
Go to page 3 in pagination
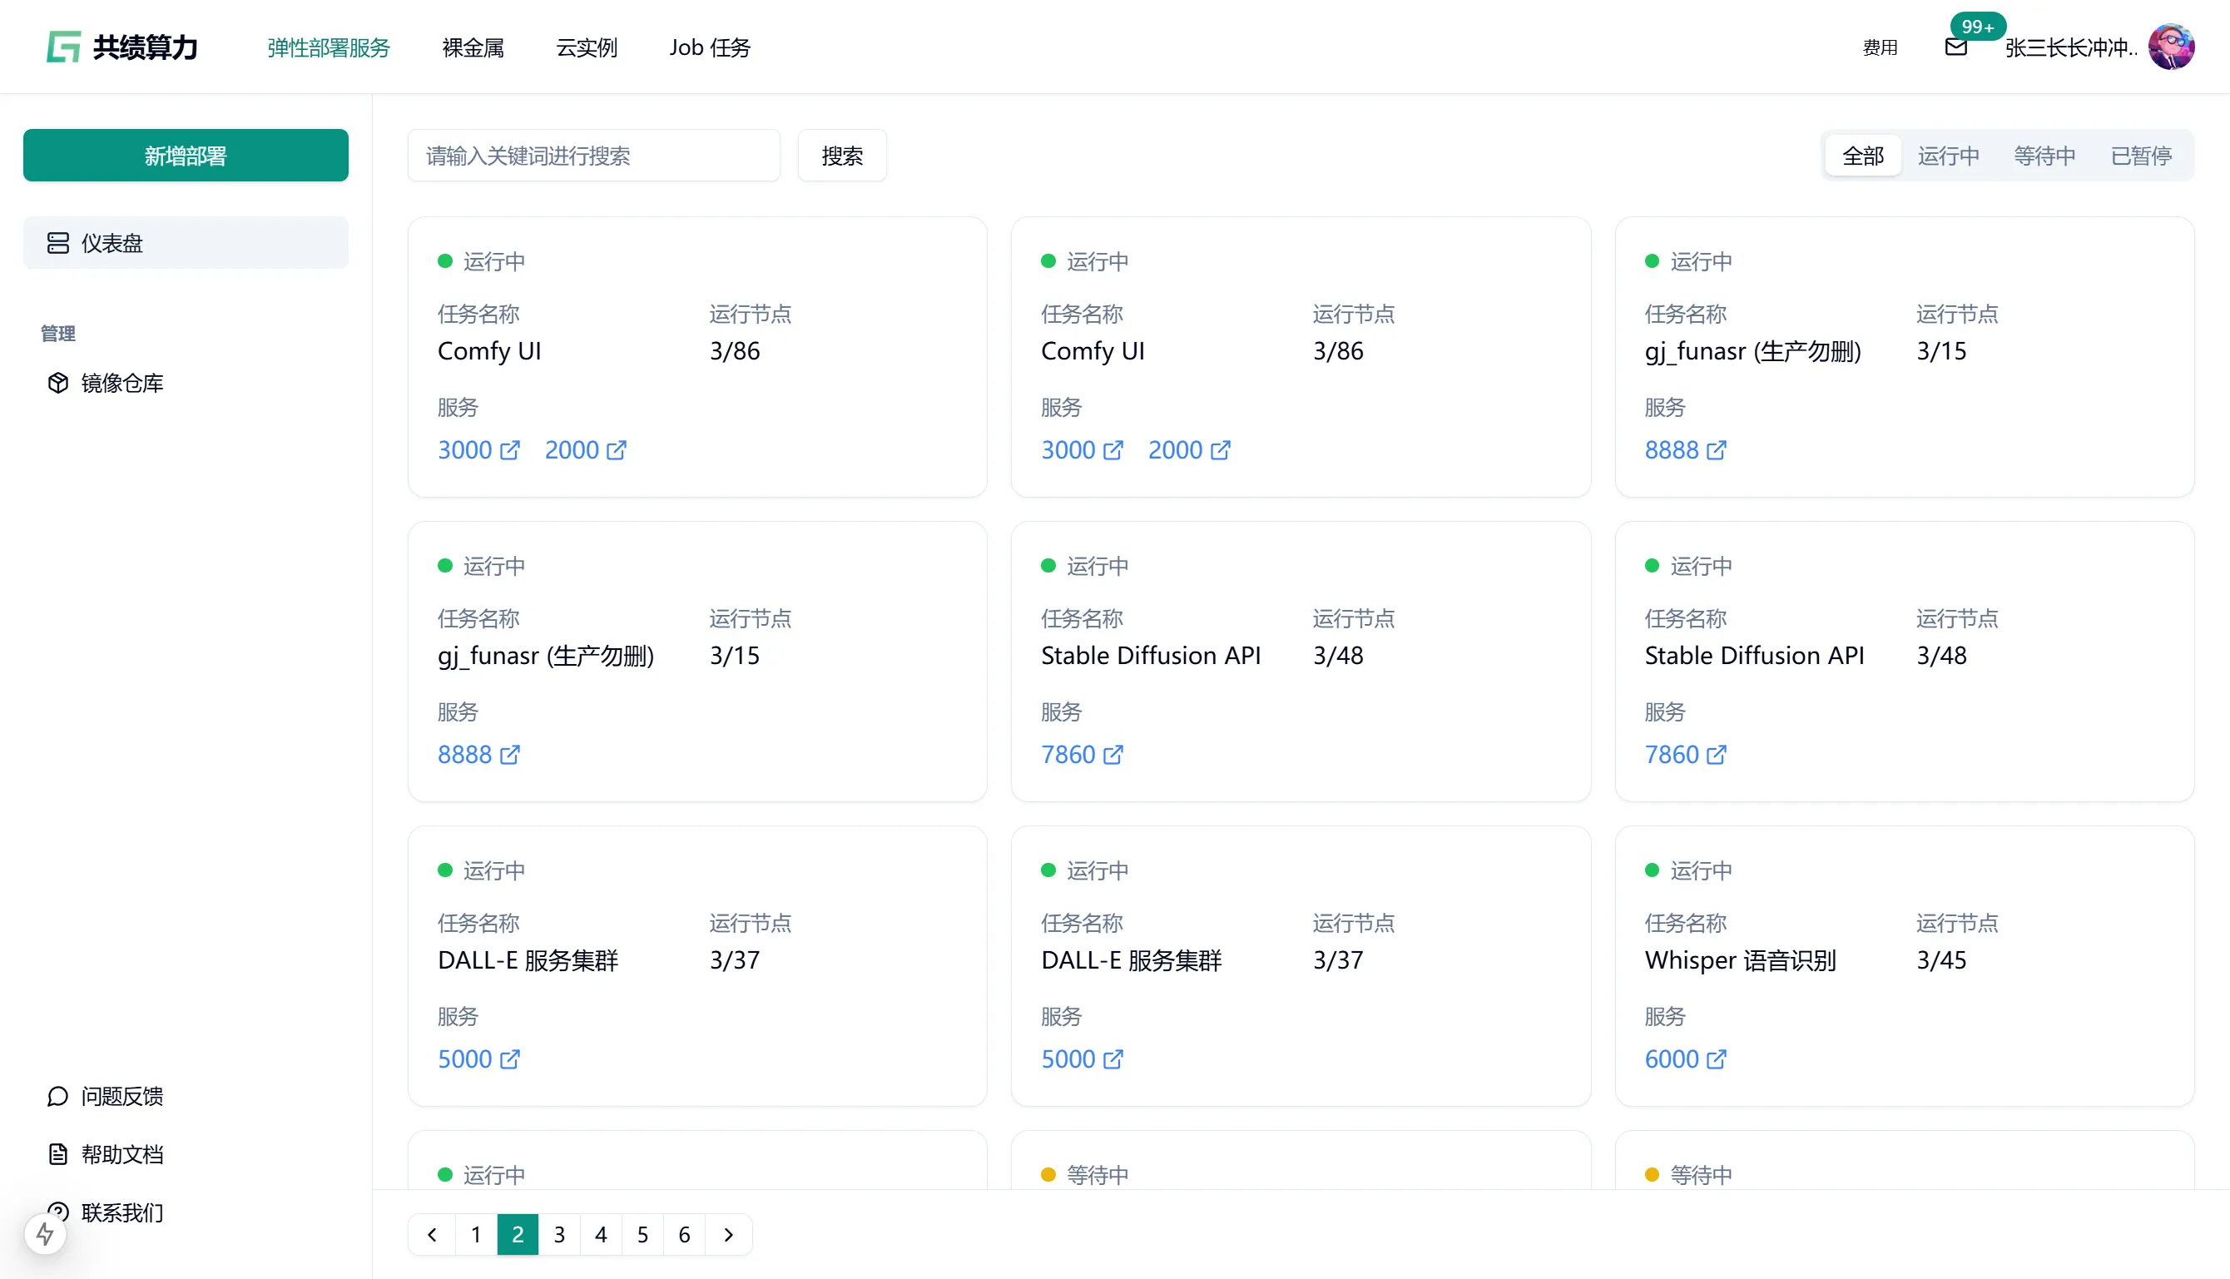coord(559,1234)
